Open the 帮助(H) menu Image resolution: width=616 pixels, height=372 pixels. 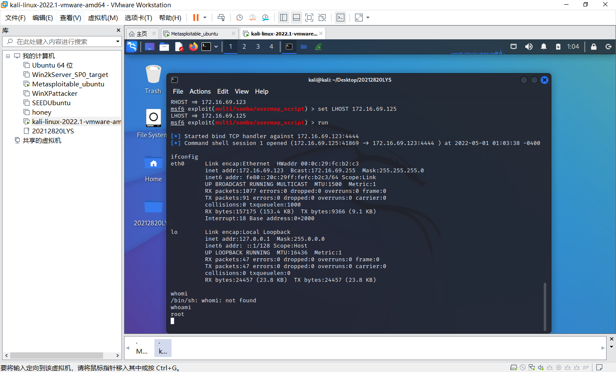click(x=170, y=18)
